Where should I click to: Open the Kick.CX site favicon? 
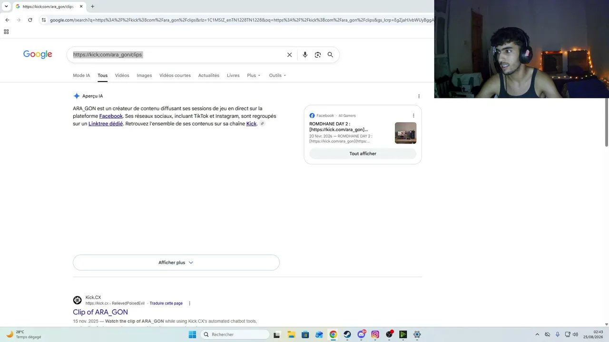tap(77, 300)
